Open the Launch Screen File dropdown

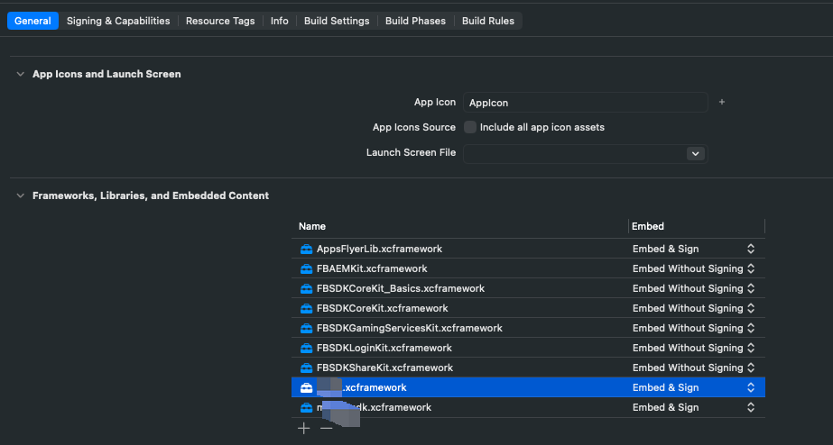[x=695, y=153]
